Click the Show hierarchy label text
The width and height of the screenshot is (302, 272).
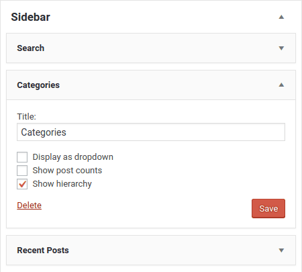[x=62, y=184]
